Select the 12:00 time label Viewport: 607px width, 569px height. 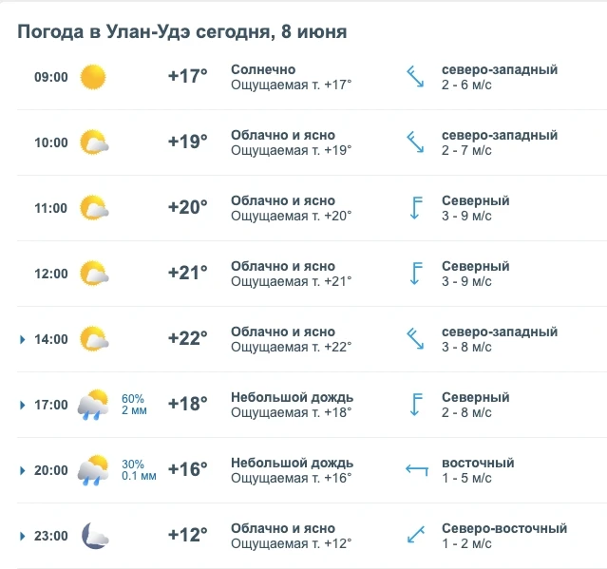click(x=51, y=274)
